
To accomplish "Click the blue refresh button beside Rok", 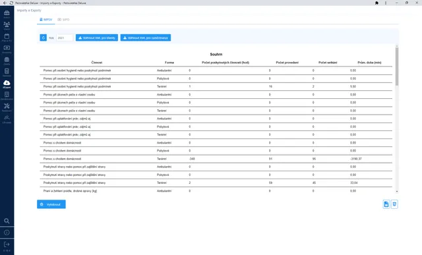I will [x=44, y=38].
